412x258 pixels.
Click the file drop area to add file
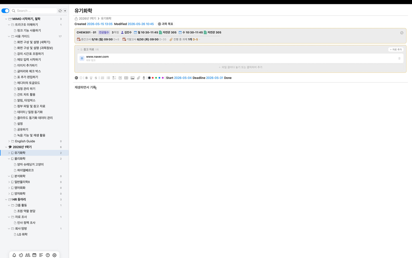pyautogui.click(x=240, y=67)
